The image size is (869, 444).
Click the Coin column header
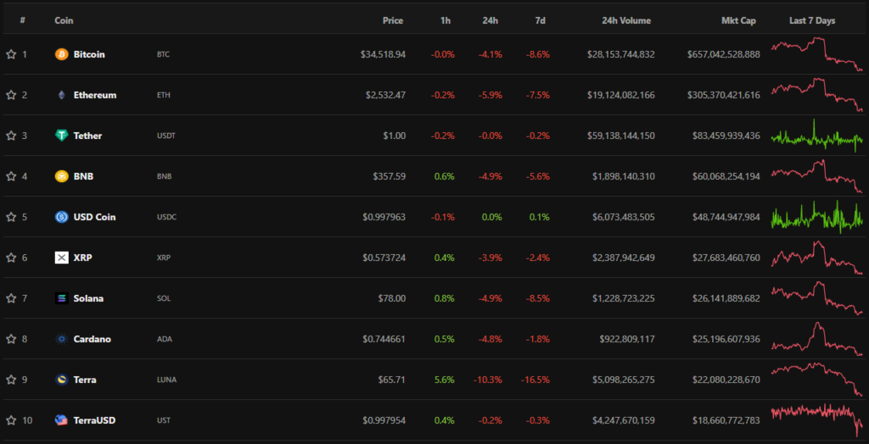(64, 20)
